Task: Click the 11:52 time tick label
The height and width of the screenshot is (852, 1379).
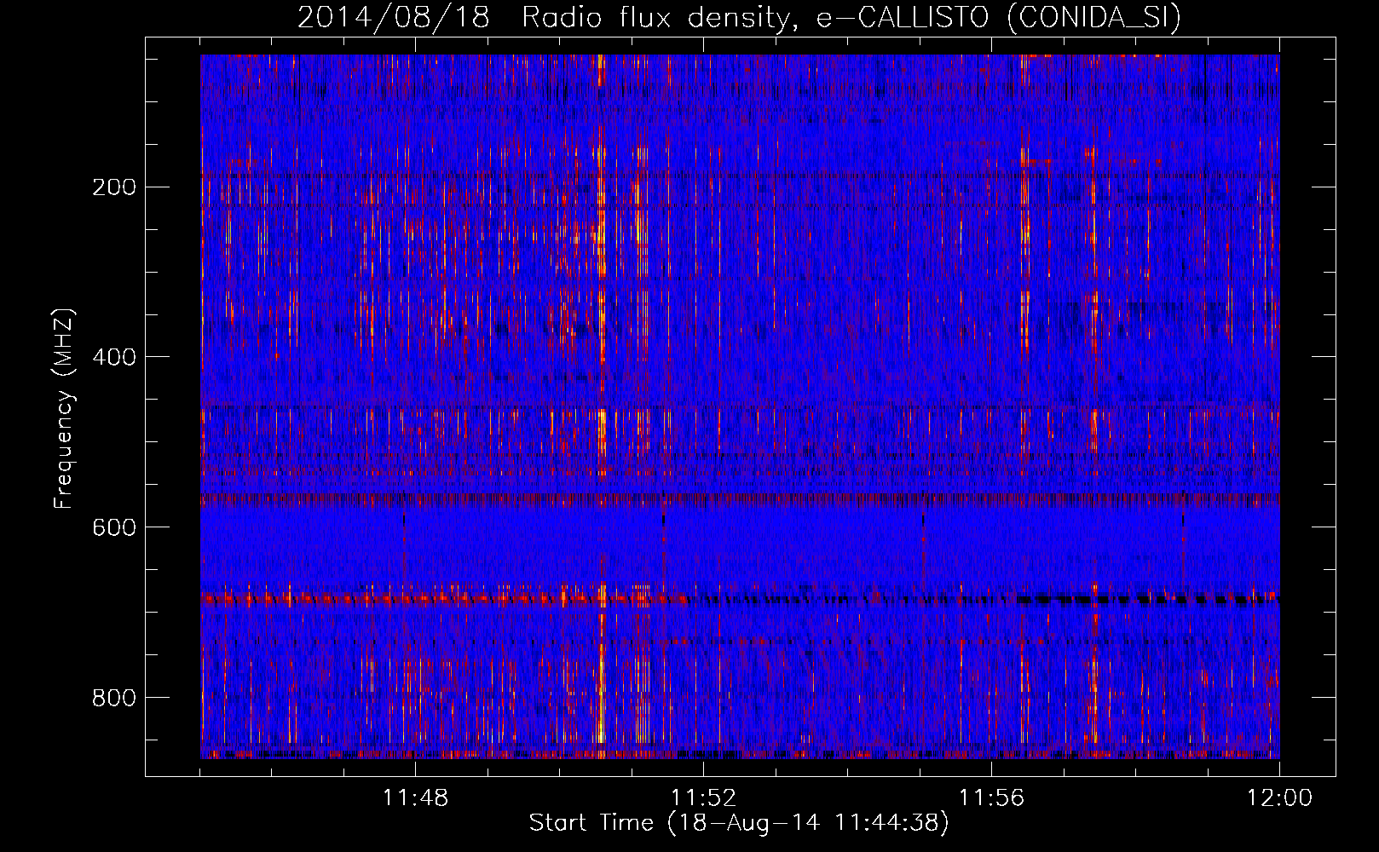Action: [703, 798]
